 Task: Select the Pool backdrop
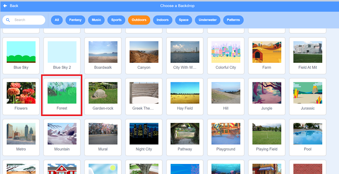[308, 137]
